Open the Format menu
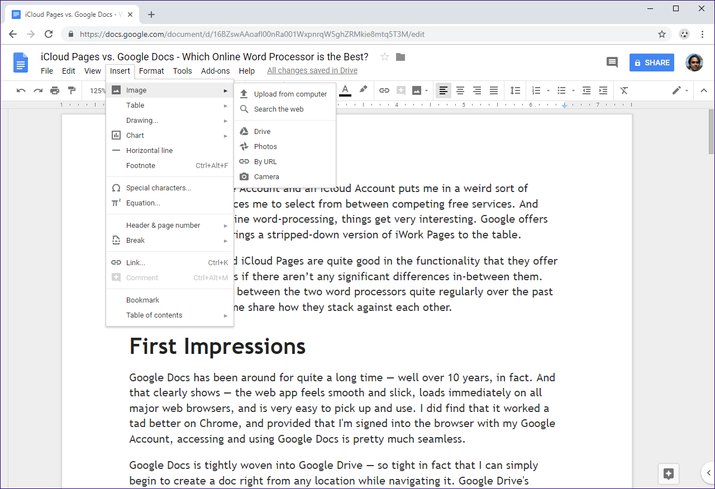Screen dimensions: 715x489 [151, 71]
